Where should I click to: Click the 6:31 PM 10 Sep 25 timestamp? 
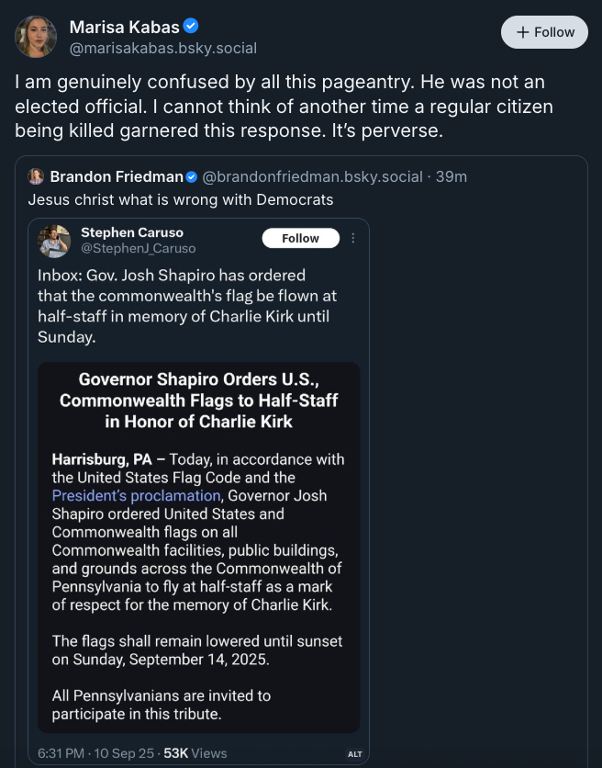click(94, 753)
